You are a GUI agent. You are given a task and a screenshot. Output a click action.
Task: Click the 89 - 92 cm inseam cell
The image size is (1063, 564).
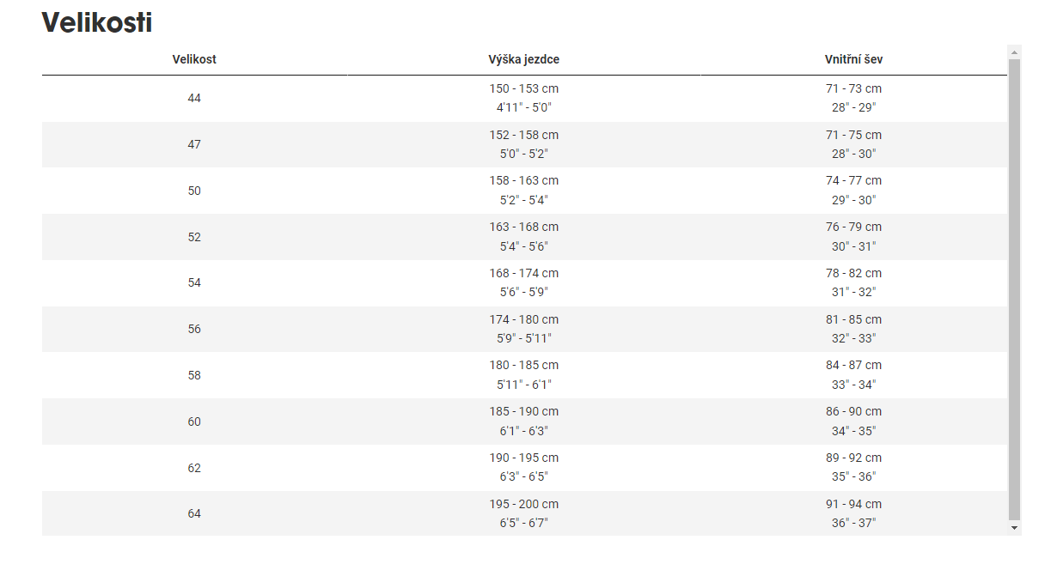(853, 458)
